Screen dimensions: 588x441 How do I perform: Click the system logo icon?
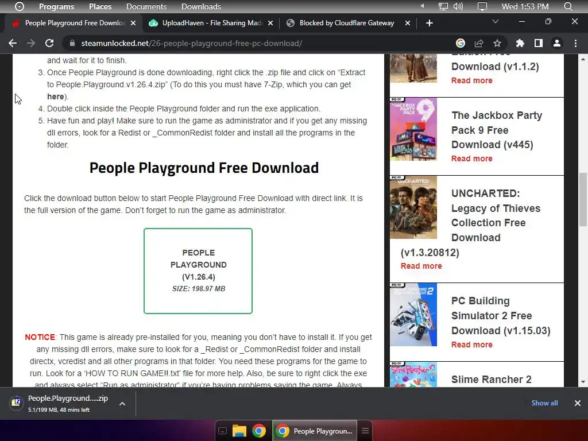click(x=19, y=6)
